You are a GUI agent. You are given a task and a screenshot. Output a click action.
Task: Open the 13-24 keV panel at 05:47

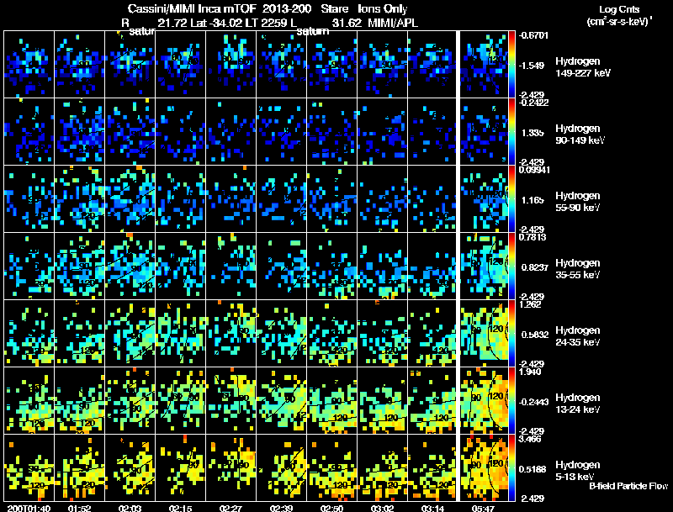484,401
